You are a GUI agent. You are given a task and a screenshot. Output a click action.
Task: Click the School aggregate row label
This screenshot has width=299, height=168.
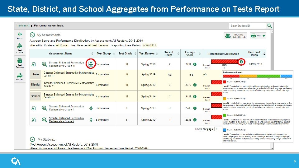36,96
